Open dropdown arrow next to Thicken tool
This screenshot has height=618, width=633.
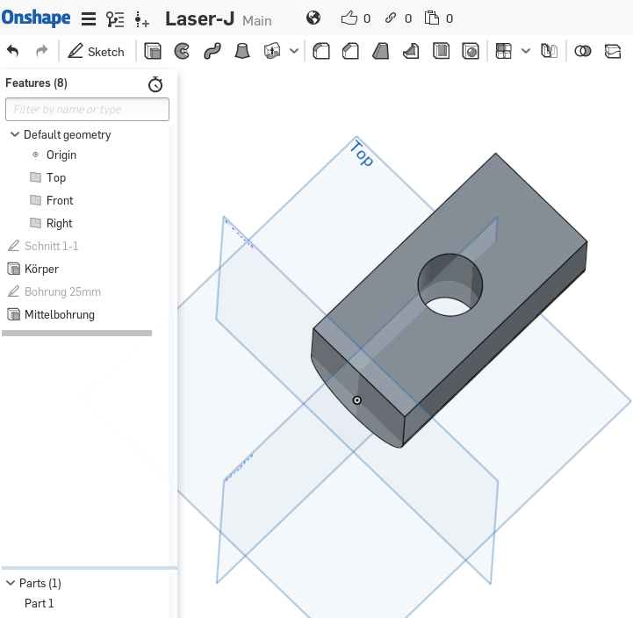(x=294, y=52)
